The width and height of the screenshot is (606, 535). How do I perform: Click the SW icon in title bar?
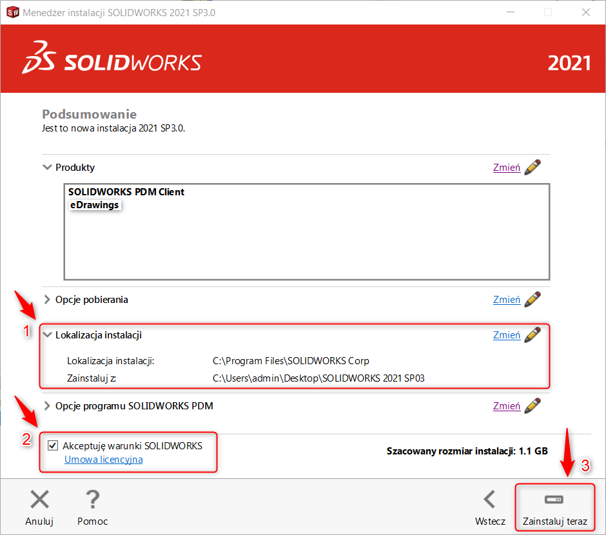pos(13,12)
